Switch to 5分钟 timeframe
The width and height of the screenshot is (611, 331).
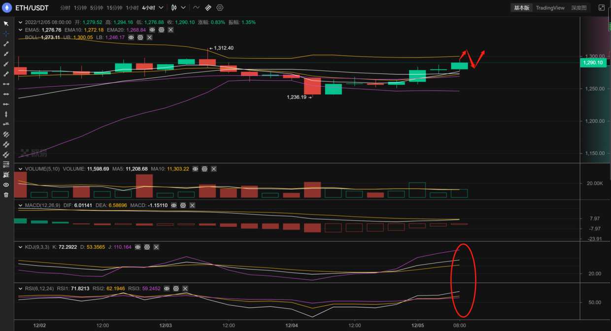97,8
